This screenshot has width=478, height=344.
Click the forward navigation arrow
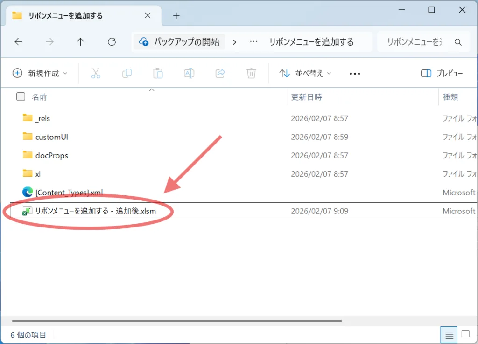click(49, 41)
